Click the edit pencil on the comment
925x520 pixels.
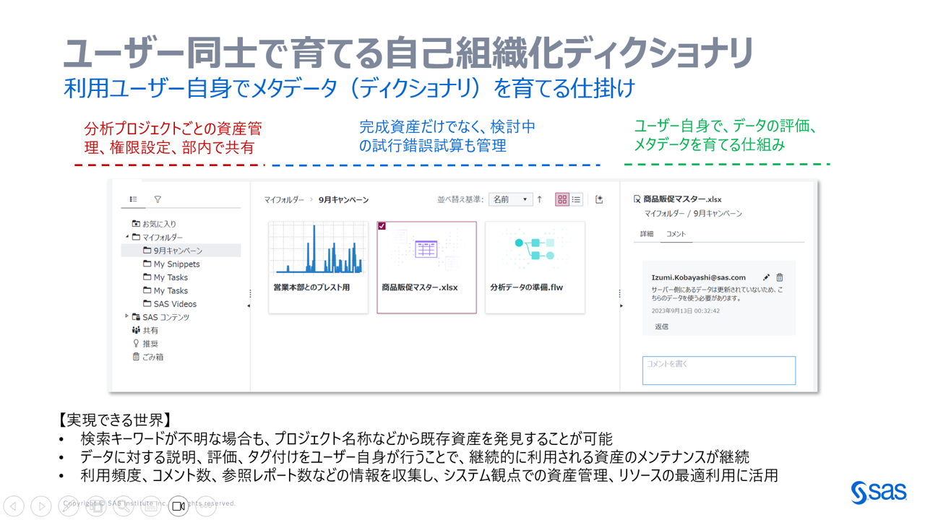click(766, 277)
